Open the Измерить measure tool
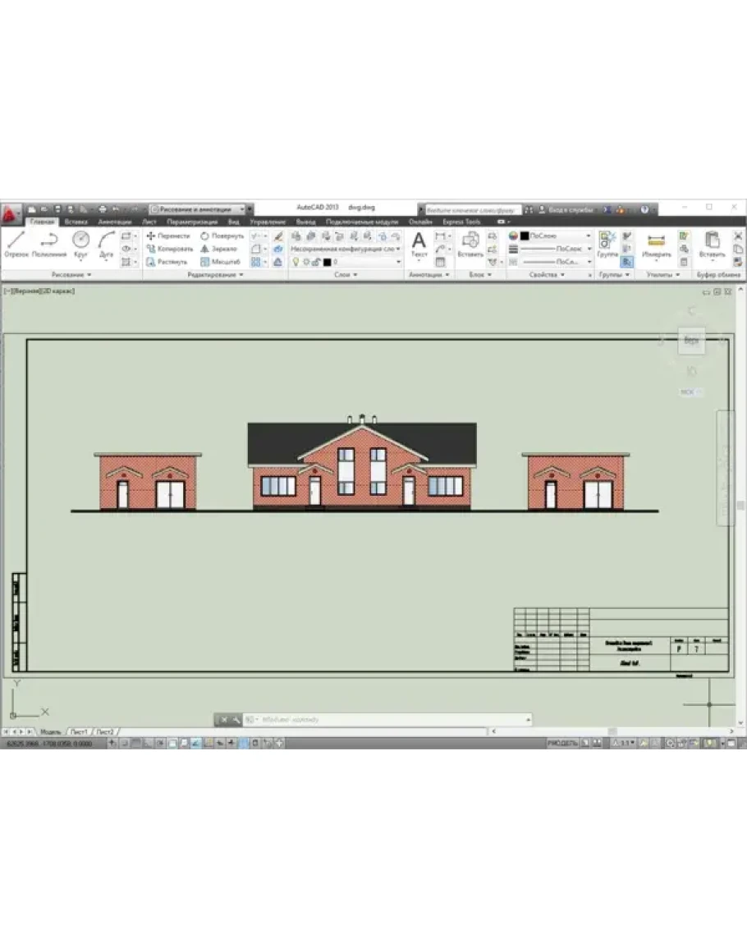 656,244
